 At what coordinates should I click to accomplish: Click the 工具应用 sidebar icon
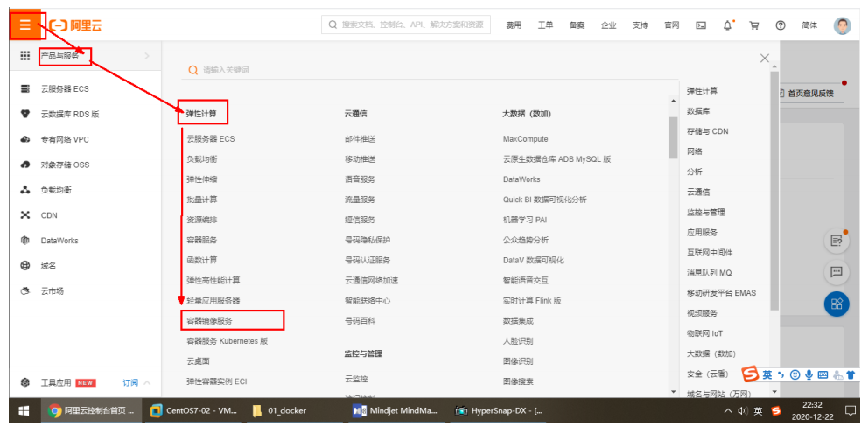[24, 382]
